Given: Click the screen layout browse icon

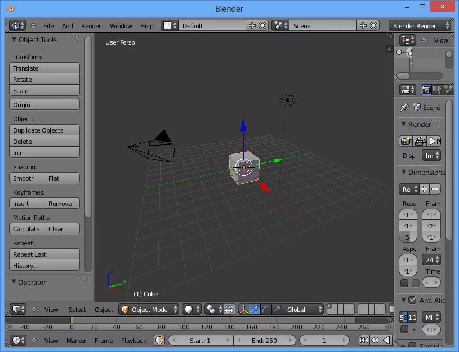Looking at the screenshot, I should (x=170, y=26).
